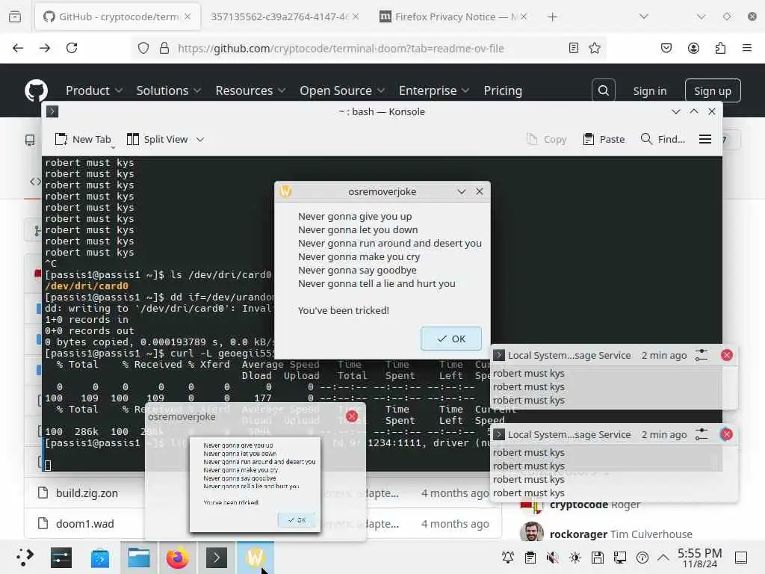Toggle reader view icon in address bar
Image resolution: width=765 pixels, height=574 pixels.
click(574, 48)
